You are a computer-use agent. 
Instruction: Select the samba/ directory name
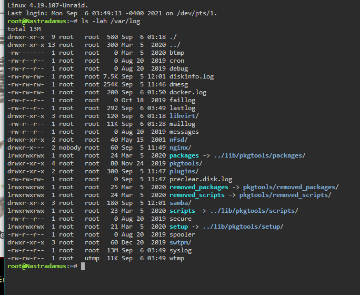click(x=180, y=203)
